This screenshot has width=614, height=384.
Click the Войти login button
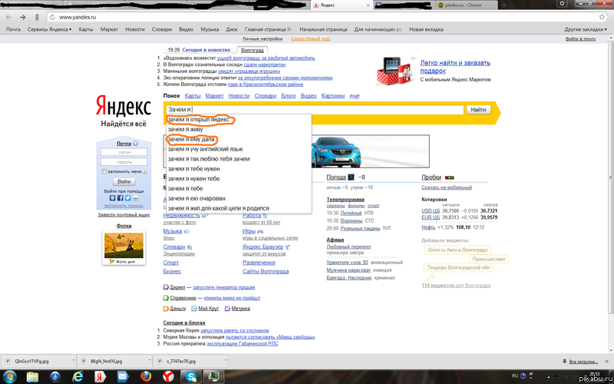tap(124, 182)
